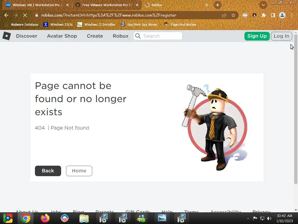
Task: Open File Explorer folder on taskbar
Action: (x=84, y=218)
